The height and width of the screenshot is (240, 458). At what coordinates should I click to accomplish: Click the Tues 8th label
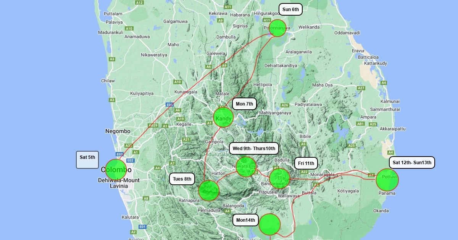point(182,179)
